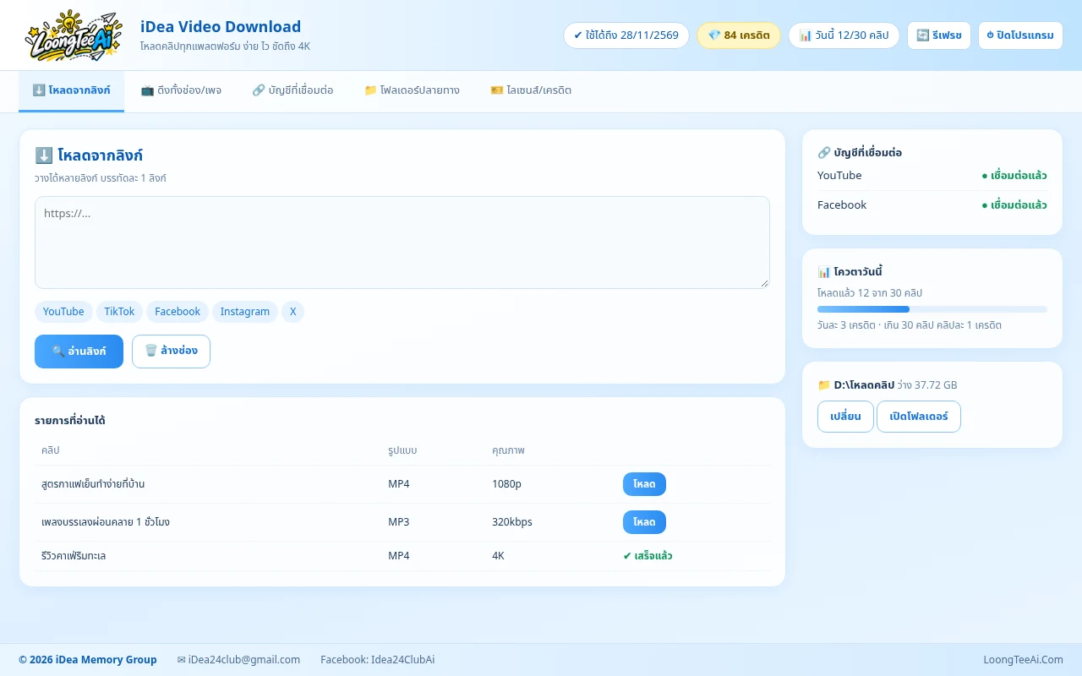The height and width of the screenshot is (676, 1082).
Task: Click the daily quota progress bar
Action: click(x=932, y=309)
